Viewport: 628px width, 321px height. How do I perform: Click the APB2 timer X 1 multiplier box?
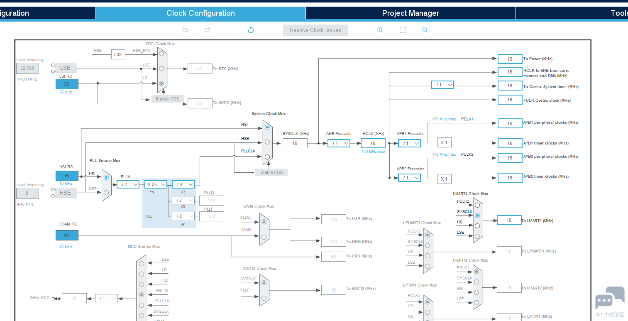point(444,179)
